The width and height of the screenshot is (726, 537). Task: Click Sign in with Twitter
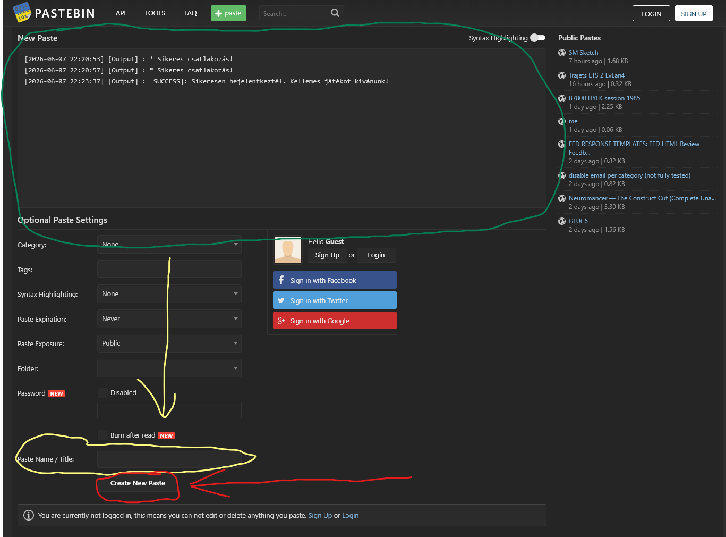(x=335, y=300)
